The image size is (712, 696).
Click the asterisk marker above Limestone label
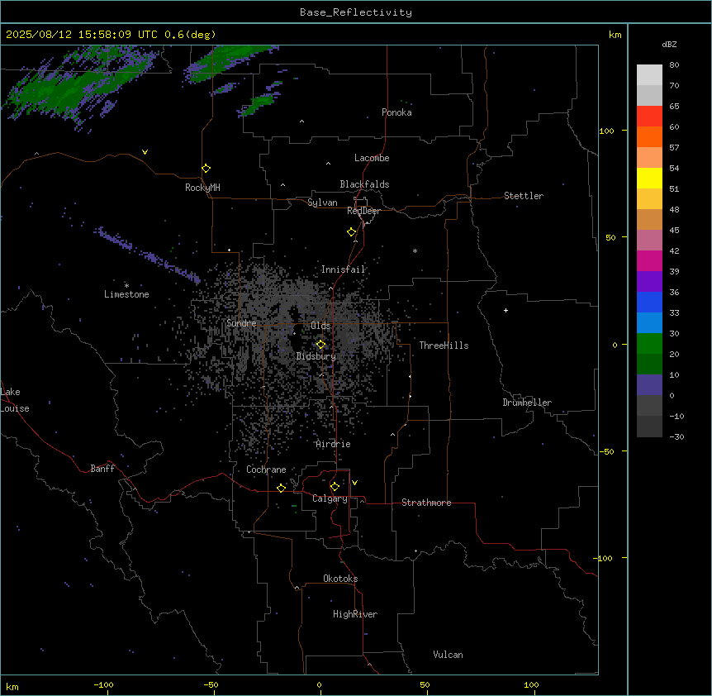click(x=126, y=285)
